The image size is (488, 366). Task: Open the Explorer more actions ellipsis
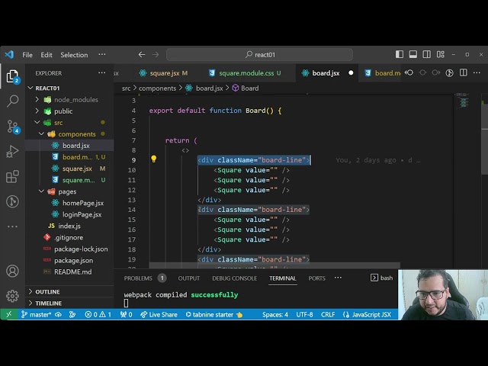(101, 73)
